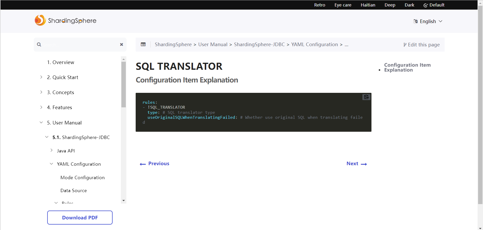This screenshot has width=483, height=230.
Task: Switch to the Deep theme
Action: (x=390, y=5)
